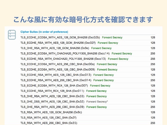Select TLS_ECDHE_RSA_WITH_CHACHA20_POLY1305_SHA256 (0xcc13)
The image size is (167, 125).
(x=63, y=59)
